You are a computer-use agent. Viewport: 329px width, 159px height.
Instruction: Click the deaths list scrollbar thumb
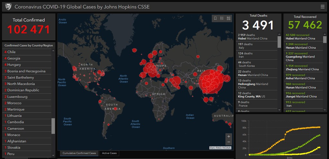279,42
